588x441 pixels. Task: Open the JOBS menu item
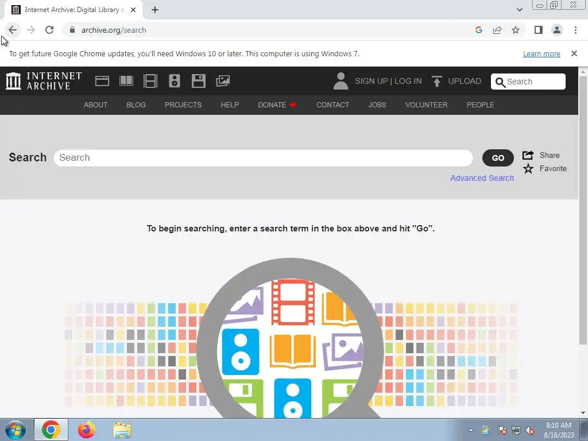[x=377, y=105]
